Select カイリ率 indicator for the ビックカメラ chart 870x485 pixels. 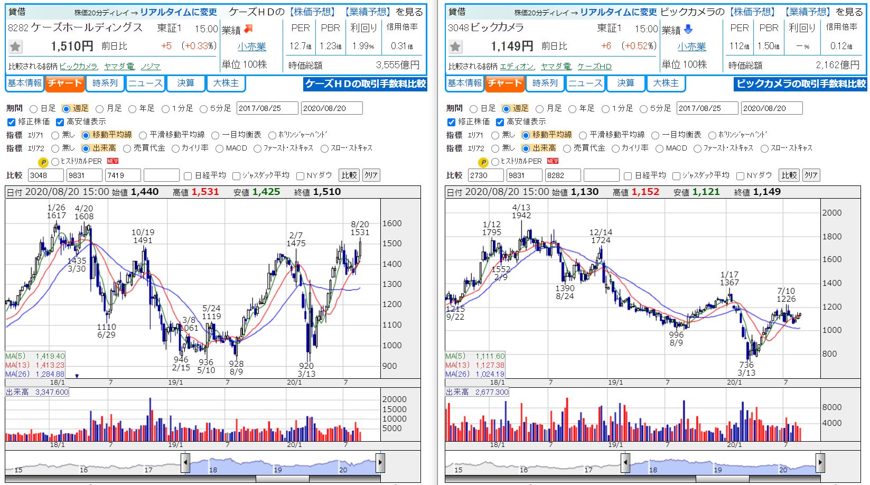(615, 149)
